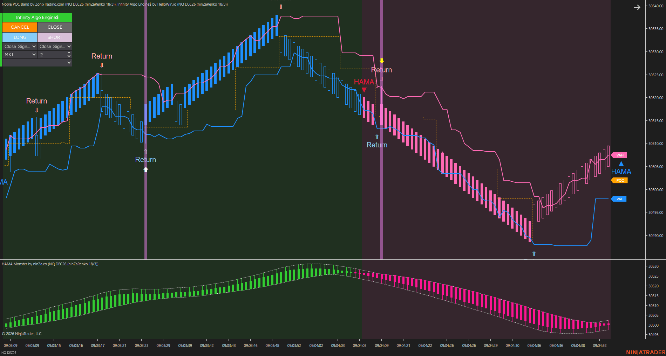Select the Noble POC Band indicator label
The height and width of the screenshot is (356, 666).
pos(59,4)
